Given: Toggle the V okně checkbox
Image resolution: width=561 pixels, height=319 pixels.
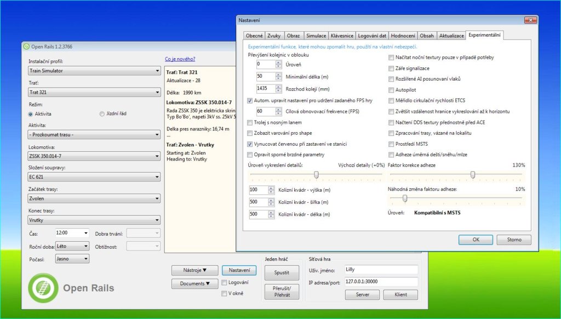Looking at the screenshot, I should point(224,294).
